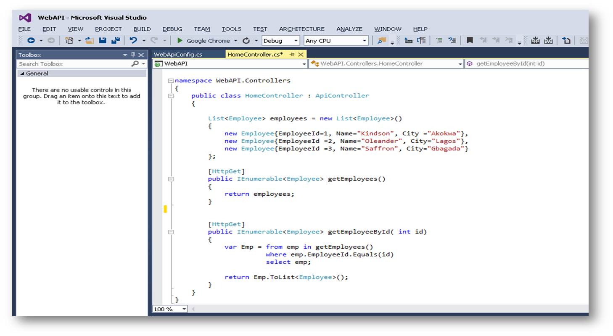Screen dimensions: 613x336
Task: Start debugging with the green play icon
Action: click(180, 40)
